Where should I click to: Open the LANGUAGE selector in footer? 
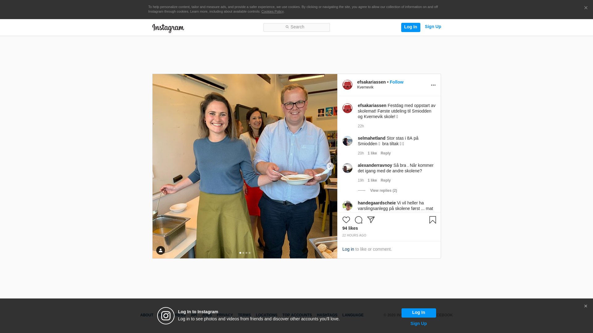click(353, 315)
